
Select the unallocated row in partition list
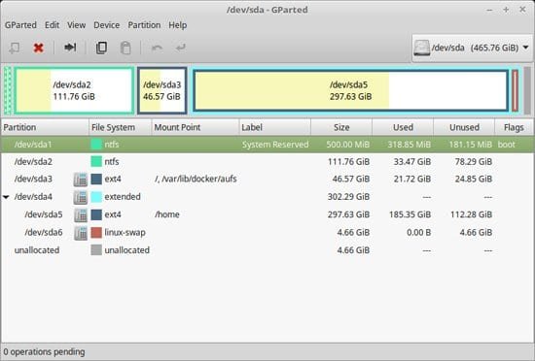267,250
